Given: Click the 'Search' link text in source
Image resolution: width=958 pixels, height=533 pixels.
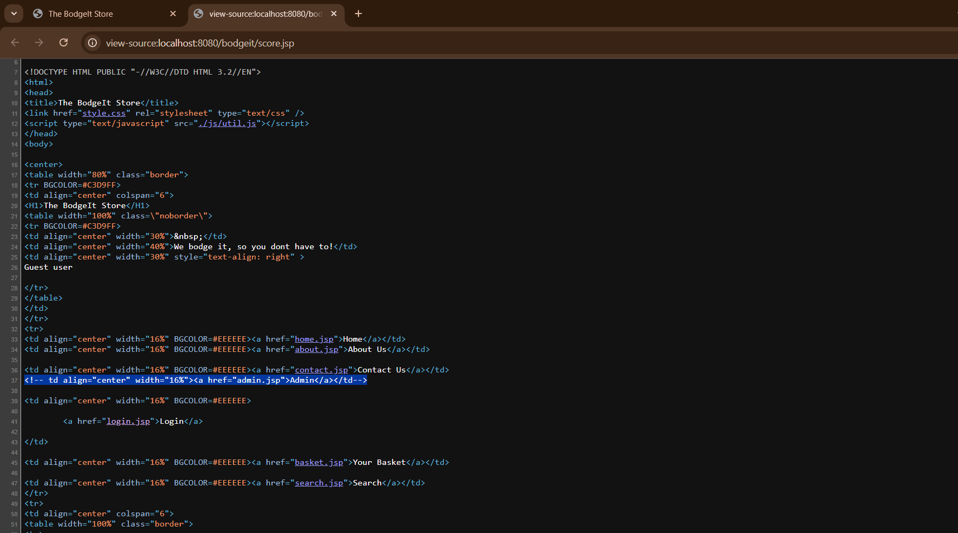Looking at the screenshot, I should pos(367,483).
